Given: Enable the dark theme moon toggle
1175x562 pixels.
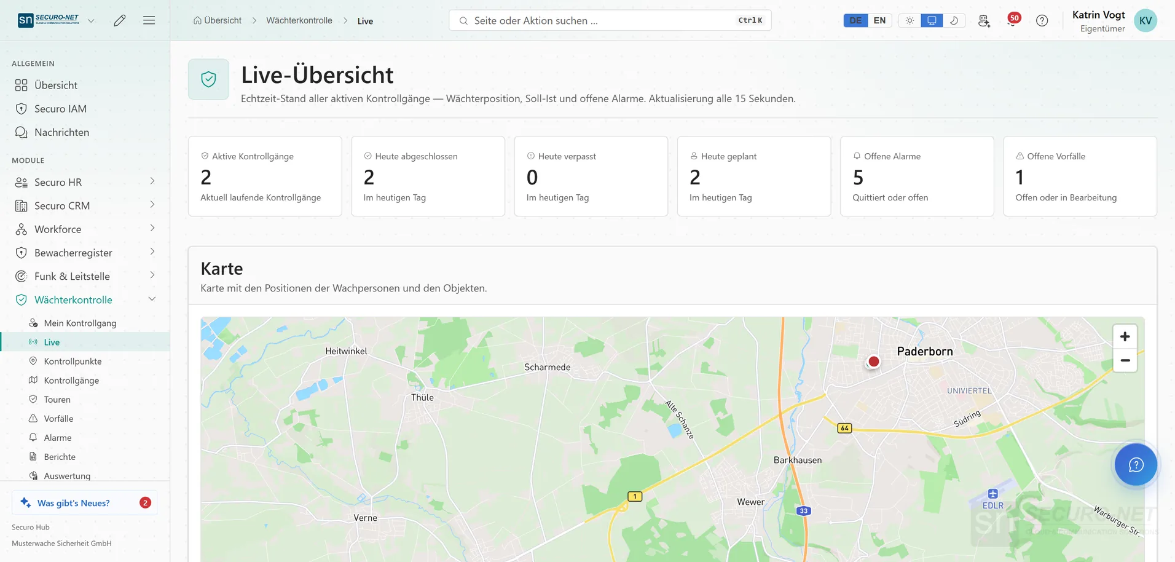Looking at the screenshot, I should pos(954,20).
